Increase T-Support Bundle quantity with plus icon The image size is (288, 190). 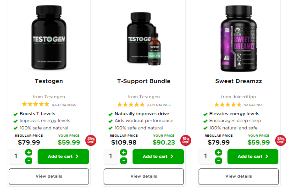pos(124,152)
